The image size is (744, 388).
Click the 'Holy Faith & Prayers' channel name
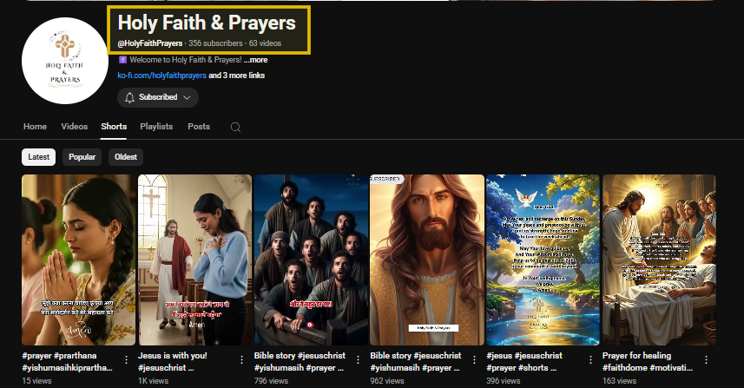click(x=207, y=23)
